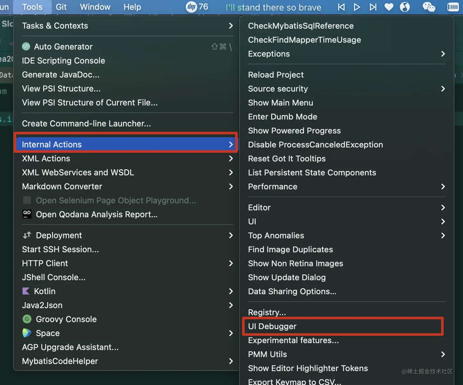Expand the Editor submenu arrow
Image resolution: width=463 pixels, height=385 pixels.
click(443, 207)
